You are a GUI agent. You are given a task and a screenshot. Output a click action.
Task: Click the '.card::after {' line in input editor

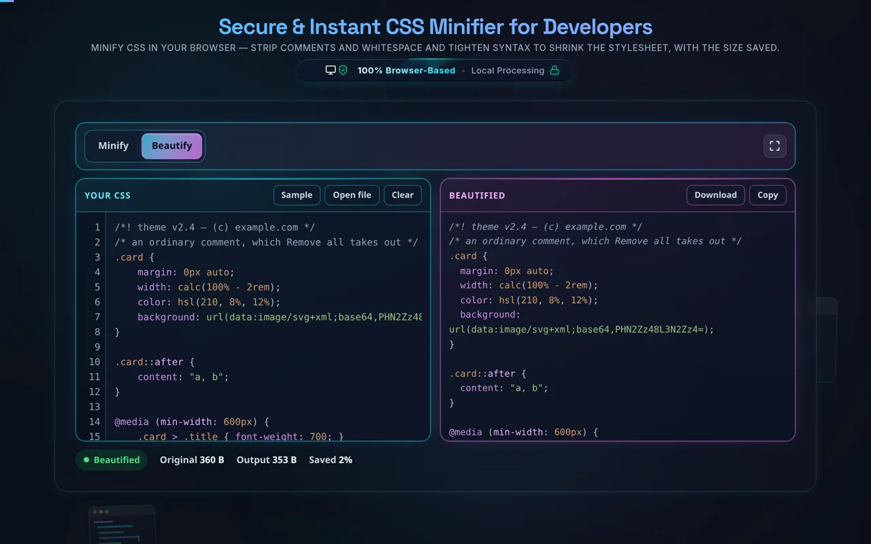click(154, 362)
